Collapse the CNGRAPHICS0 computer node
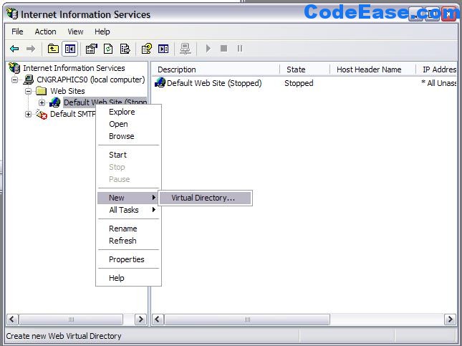Screen dimensions: 462x346 [15, 80]
